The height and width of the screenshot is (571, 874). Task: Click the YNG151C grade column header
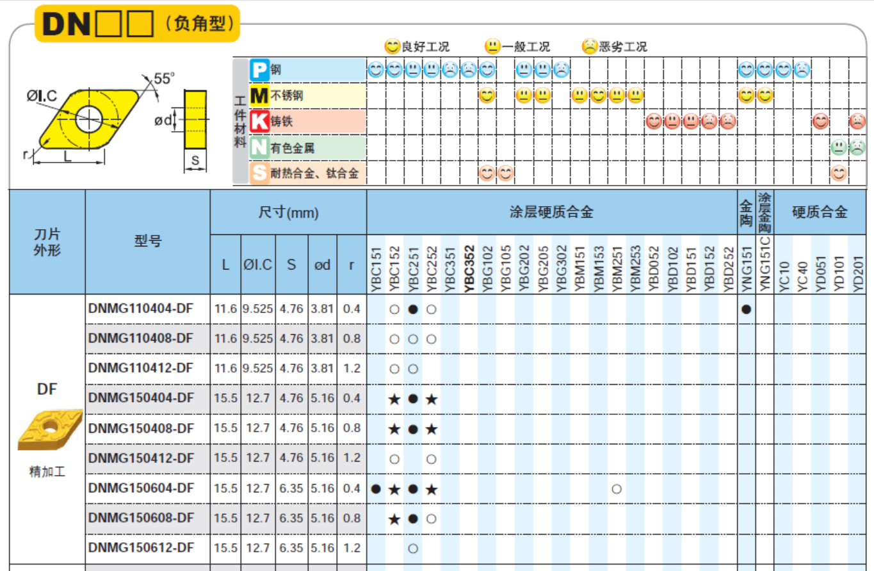[765, 266]
